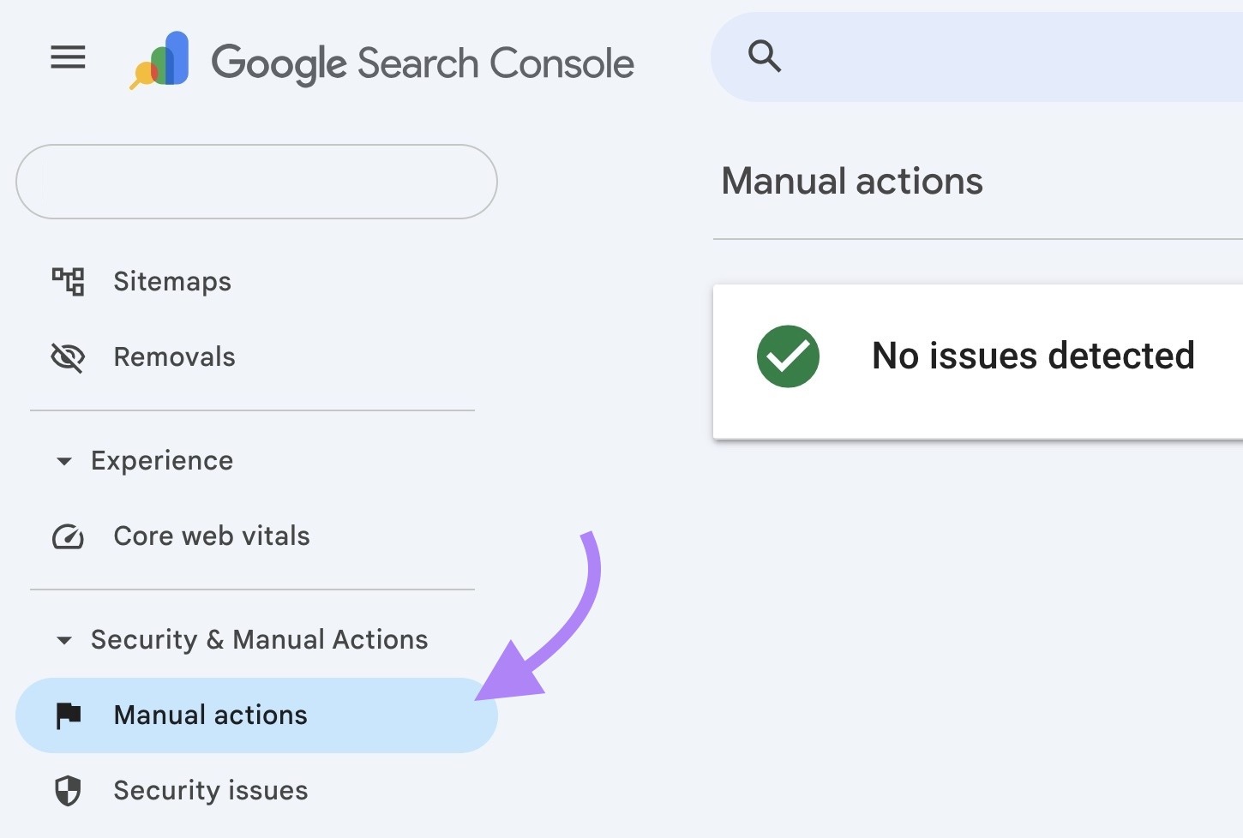Click the green check circle icon
1243x838 pixels.
(x=788, y=356)
